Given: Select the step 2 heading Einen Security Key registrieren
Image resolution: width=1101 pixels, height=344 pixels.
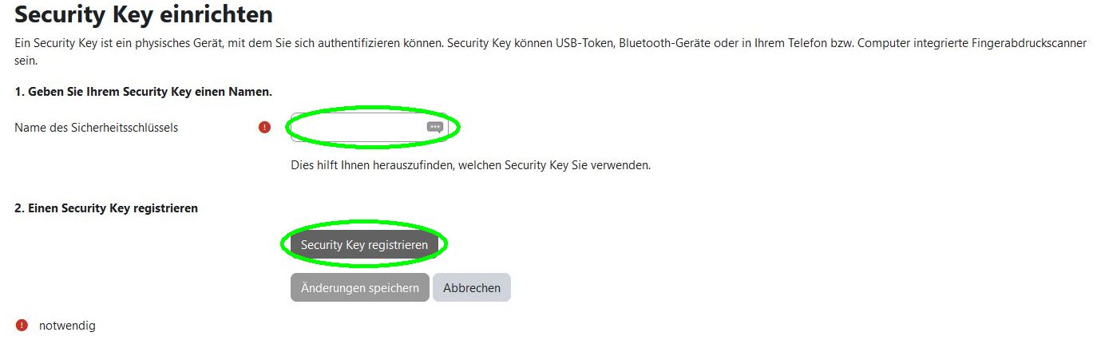Looking at the screenshot, I should coord(106,208).
